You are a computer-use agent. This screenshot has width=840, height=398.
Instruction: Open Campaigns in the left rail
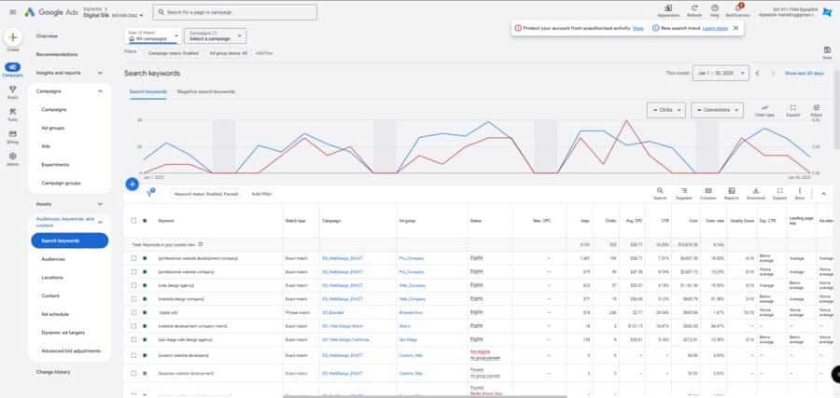(13, 70)
